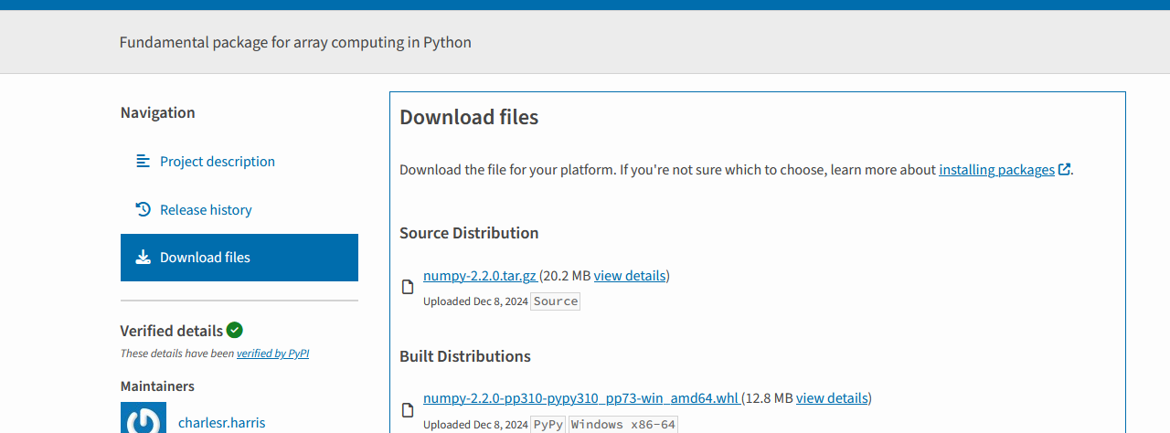Download numpy-2.2.0.tar.gz source file
1170x433 pixels.
[480, 275]
